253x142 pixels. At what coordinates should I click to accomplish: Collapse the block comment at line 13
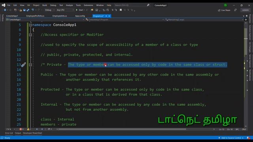click(30, 65)
